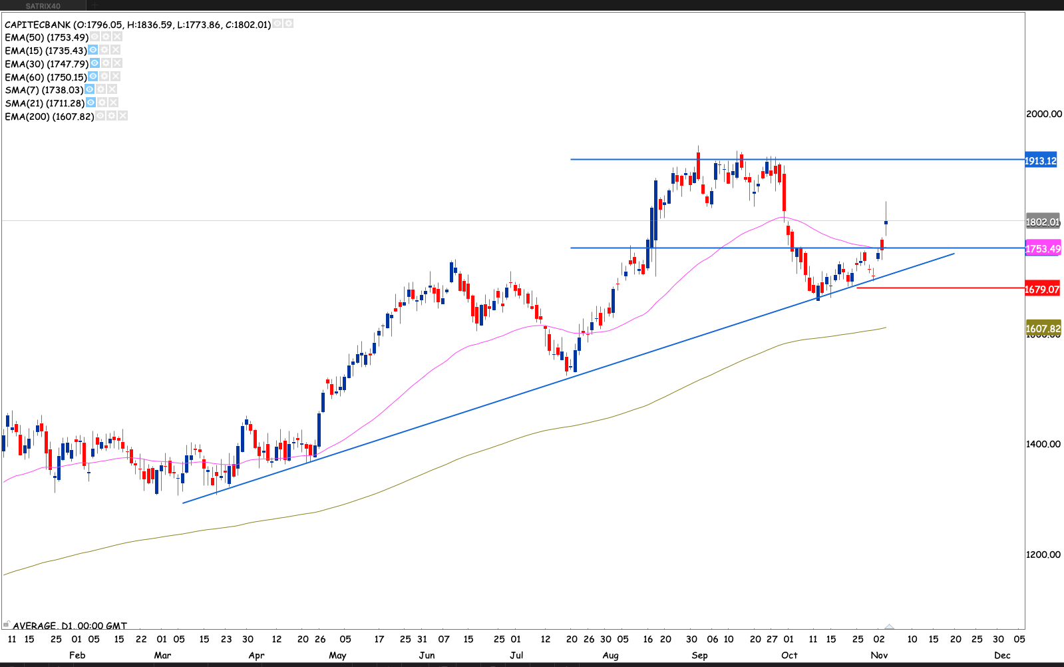Open settings gear for EMA(50) indicator
Image resolution: width=1064 pixels, height=667 pixels.
coord(106,37)
